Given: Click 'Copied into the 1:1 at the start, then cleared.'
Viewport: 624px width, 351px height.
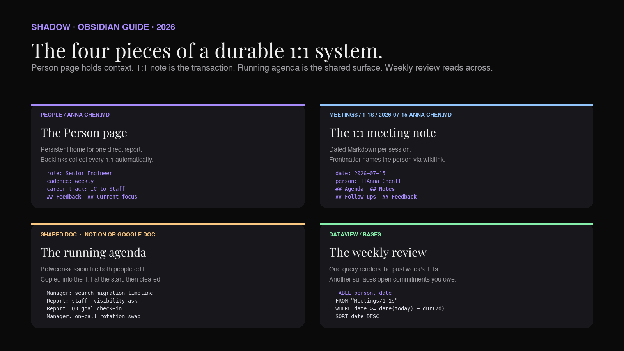Looking at the screenshot, I should 101,279.
